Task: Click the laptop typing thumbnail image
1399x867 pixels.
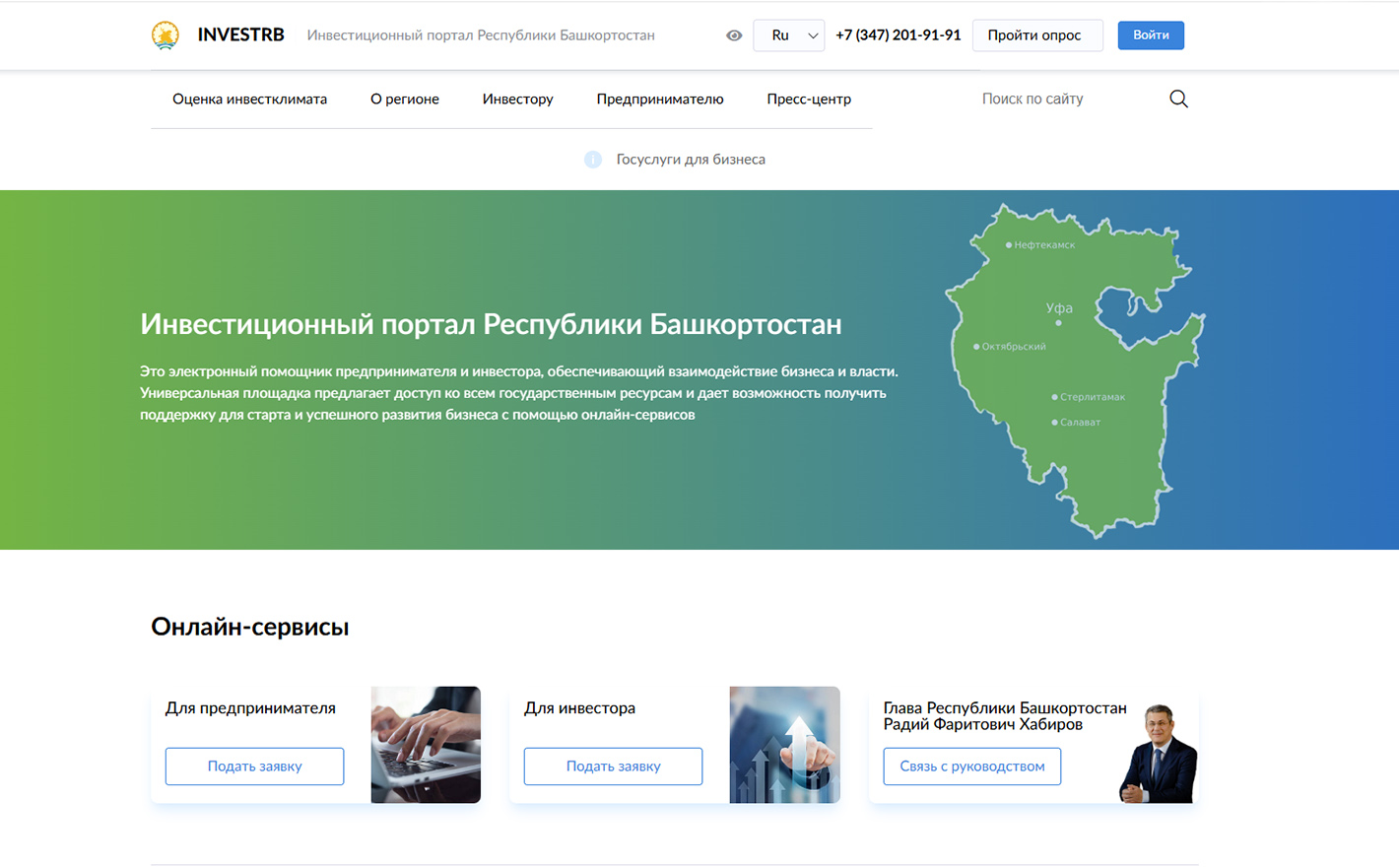Action: [426, 745]
